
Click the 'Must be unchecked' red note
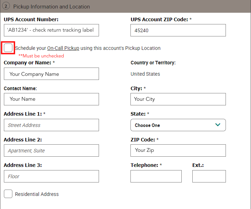pyautogui.click(x=41, y=56)
